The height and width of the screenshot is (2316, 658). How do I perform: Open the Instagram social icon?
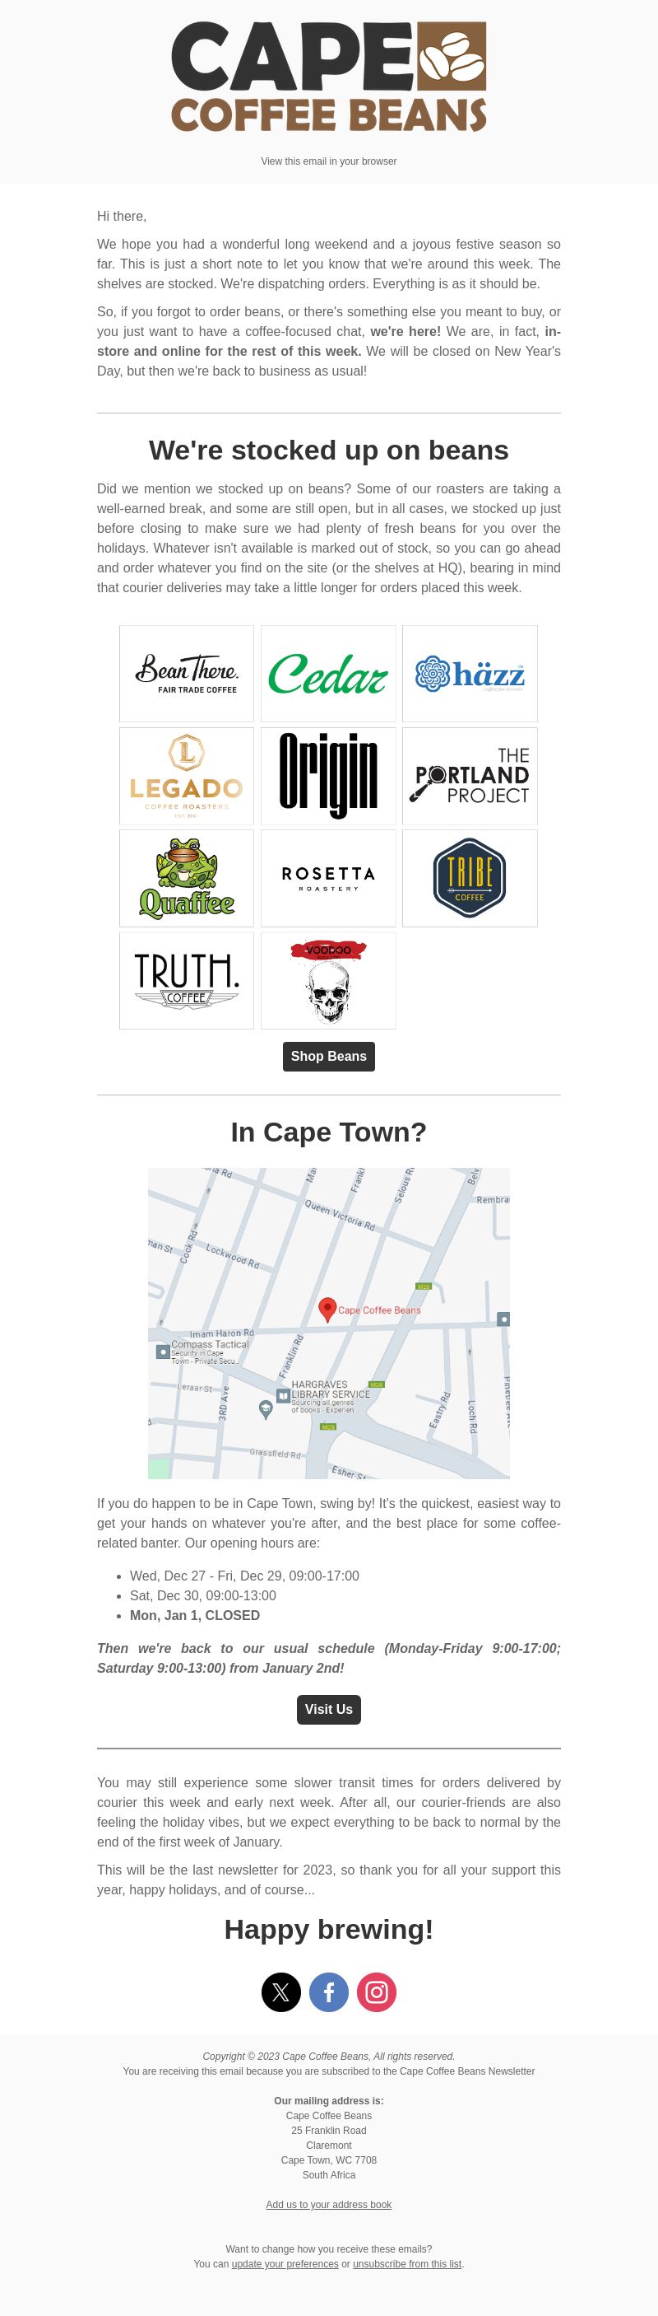(x=377, y=1991)
